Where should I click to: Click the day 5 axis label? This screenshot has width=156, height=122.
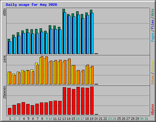28,119
